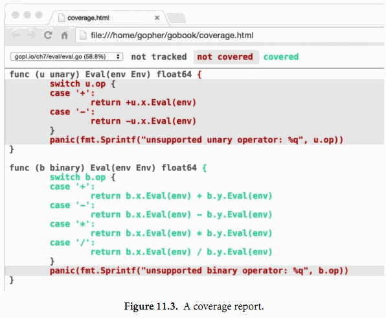Click the green "covered" legend label
Image resolution: width=386 pixels, height=318 pixels.
tap(281, 57)
